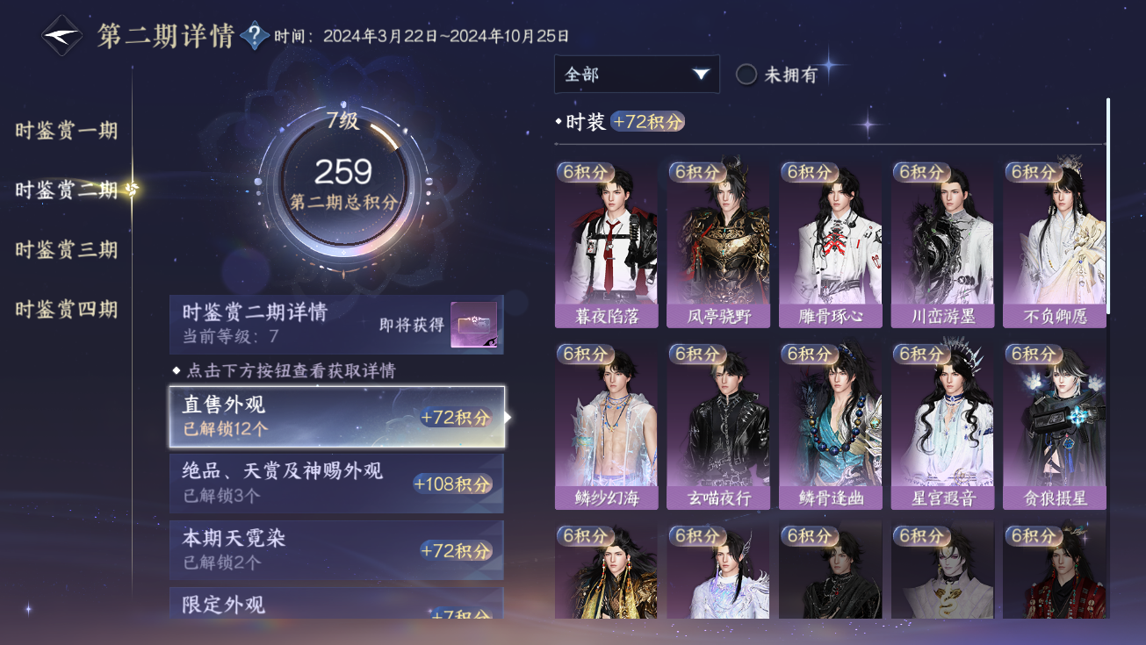This screenshot has width=1146, height=645.
Task: Switch to 时鉴赏一期 tab
Action: pos(67,131)
